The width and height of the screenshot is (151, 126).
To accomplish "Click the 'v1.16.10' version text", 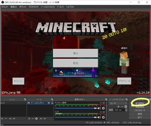I will pyautogui.click(x=143, y=93).
